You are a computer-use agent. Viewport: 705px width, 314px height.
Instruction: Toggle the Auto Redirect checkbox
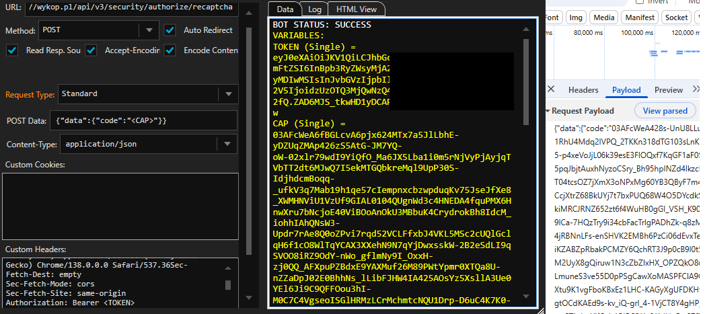pos(170,30)
